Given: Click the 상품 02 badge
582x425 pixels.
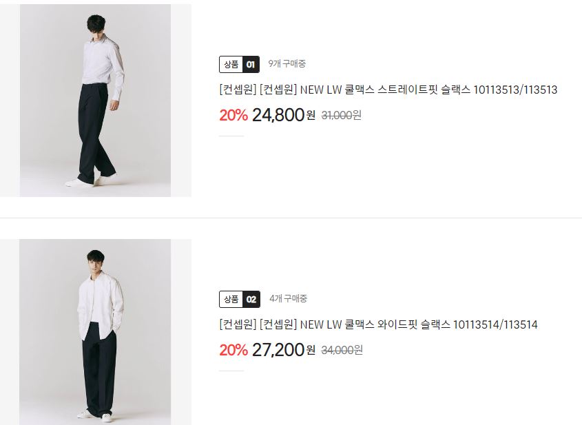Looking at the screenshot, I should pos(240,299).
